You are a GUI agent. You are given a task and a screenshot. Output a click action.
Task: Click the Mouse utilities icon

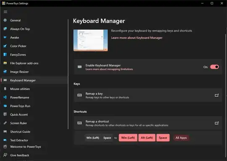5,88
